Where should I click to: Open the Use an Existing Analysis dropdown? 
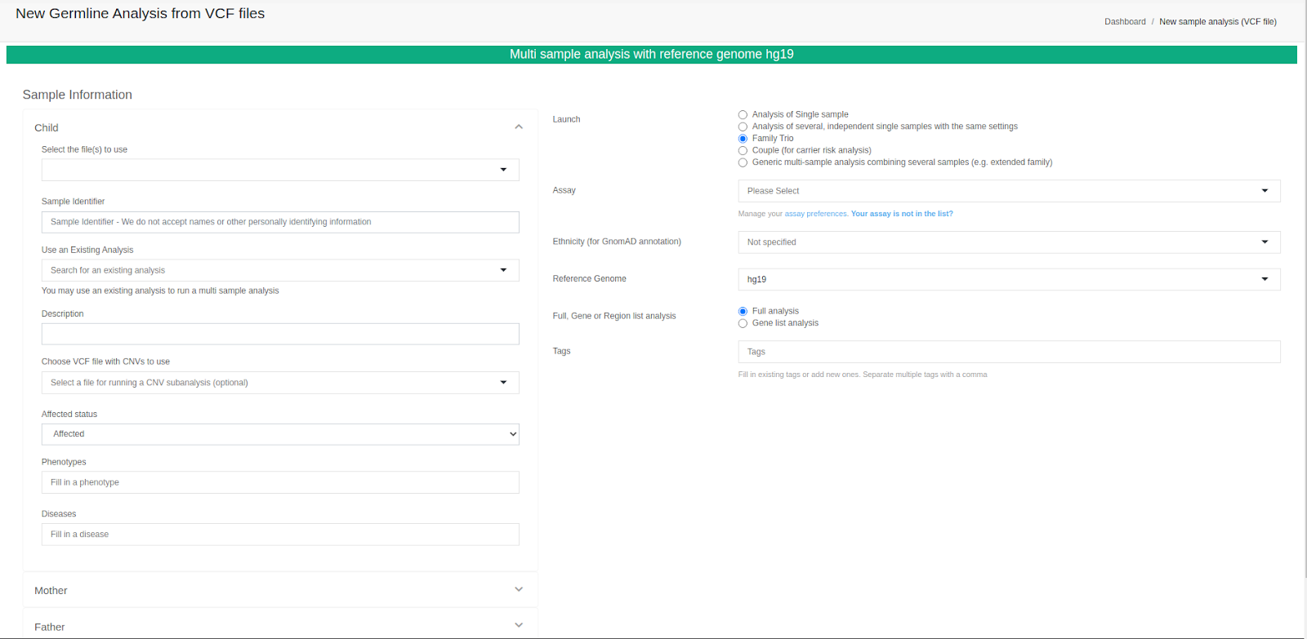coord(280,270)
